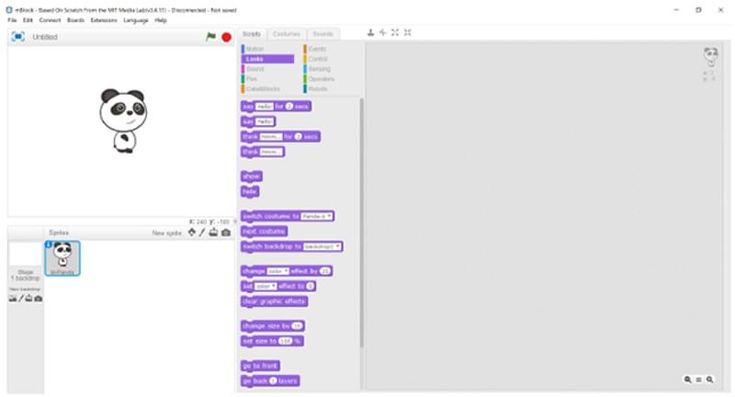
Task: Open the Extensions menu
Action: coord(104,20)
